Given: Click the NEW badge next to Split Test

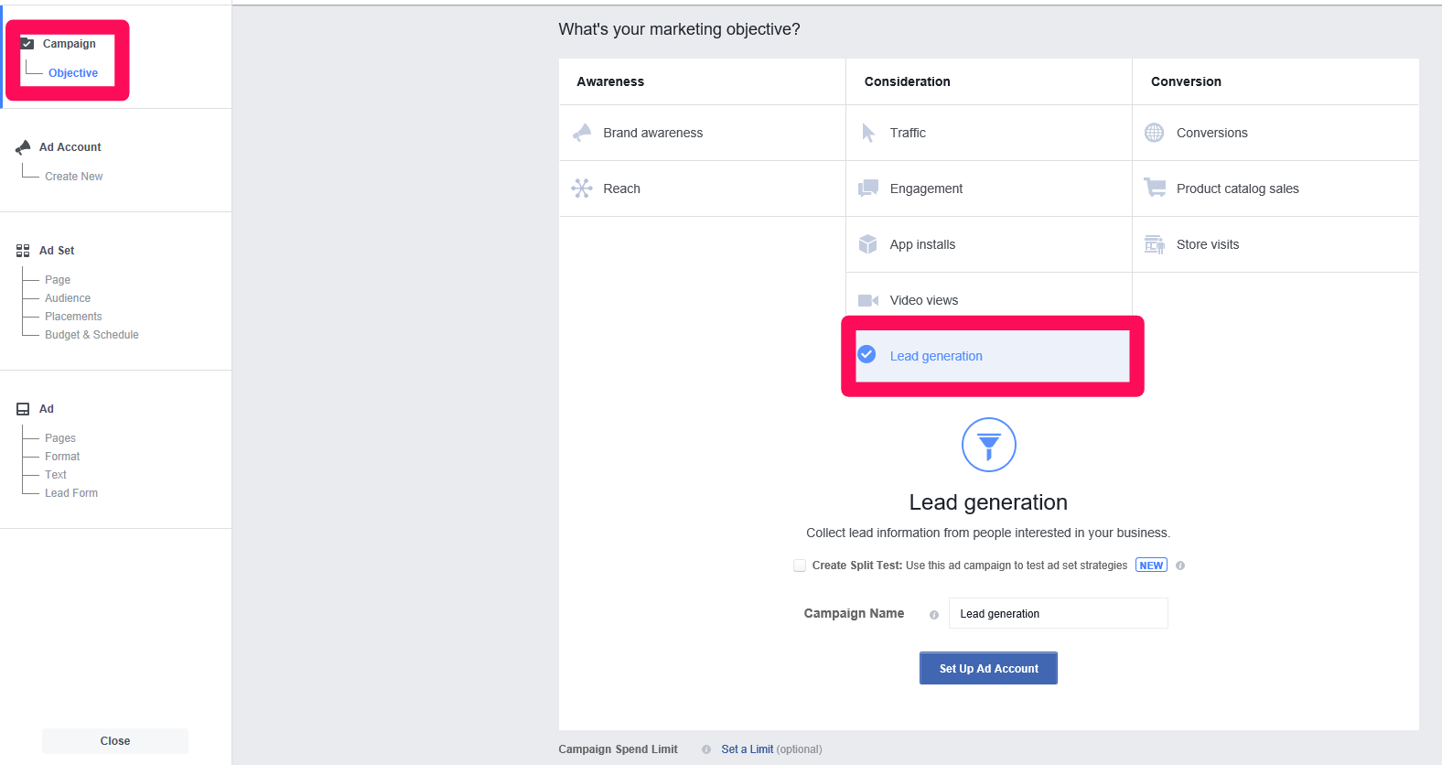Looking at the screenshot, I should click(1151, 566).
